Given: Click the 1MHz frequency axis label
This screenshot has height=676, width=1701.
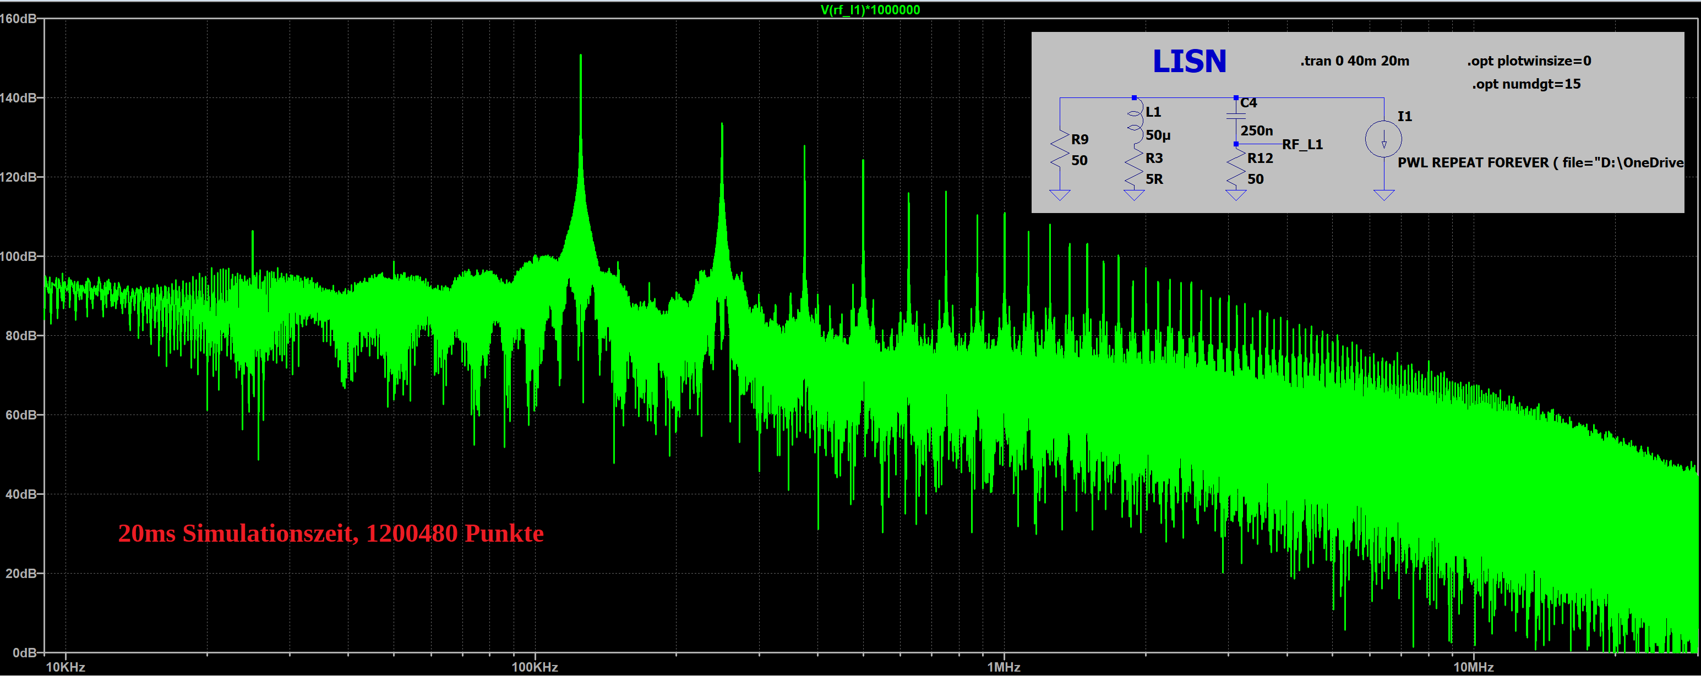Looking at the screenshot, I should point(1004,667).
